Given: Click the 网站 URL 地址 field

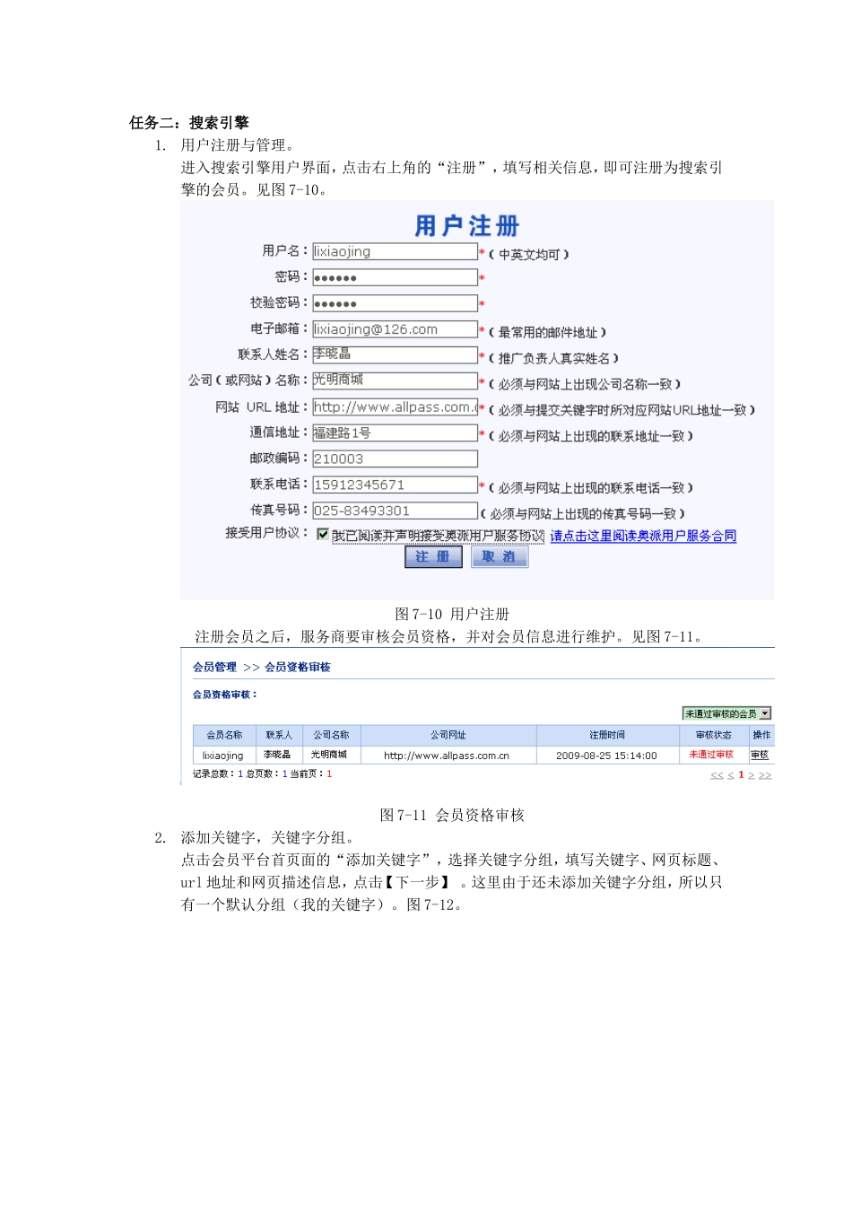Looking at the screenshot, I should [x=395, y=406].
